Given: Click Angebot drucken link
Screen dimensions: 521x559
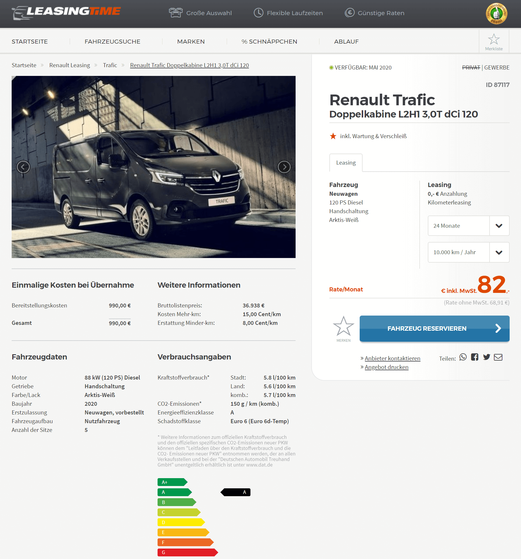Looking at the screenshot, I should (x=387, y=367).
